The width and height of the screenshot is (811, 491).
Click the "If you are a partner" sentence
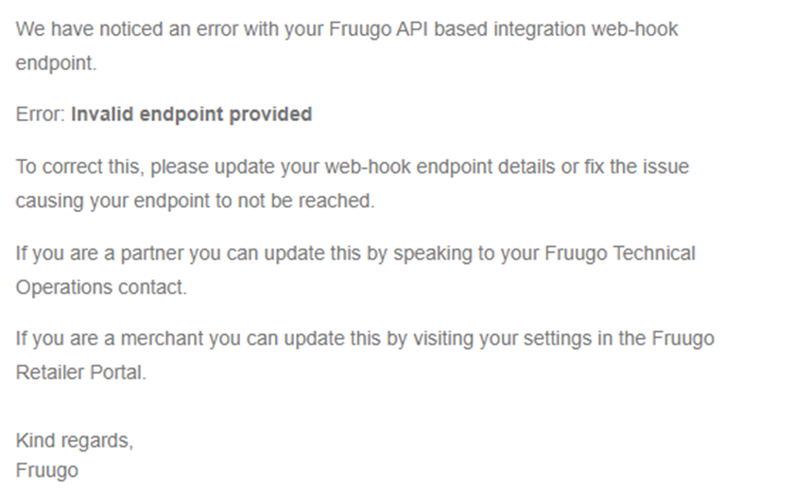[x=355, y=254]
